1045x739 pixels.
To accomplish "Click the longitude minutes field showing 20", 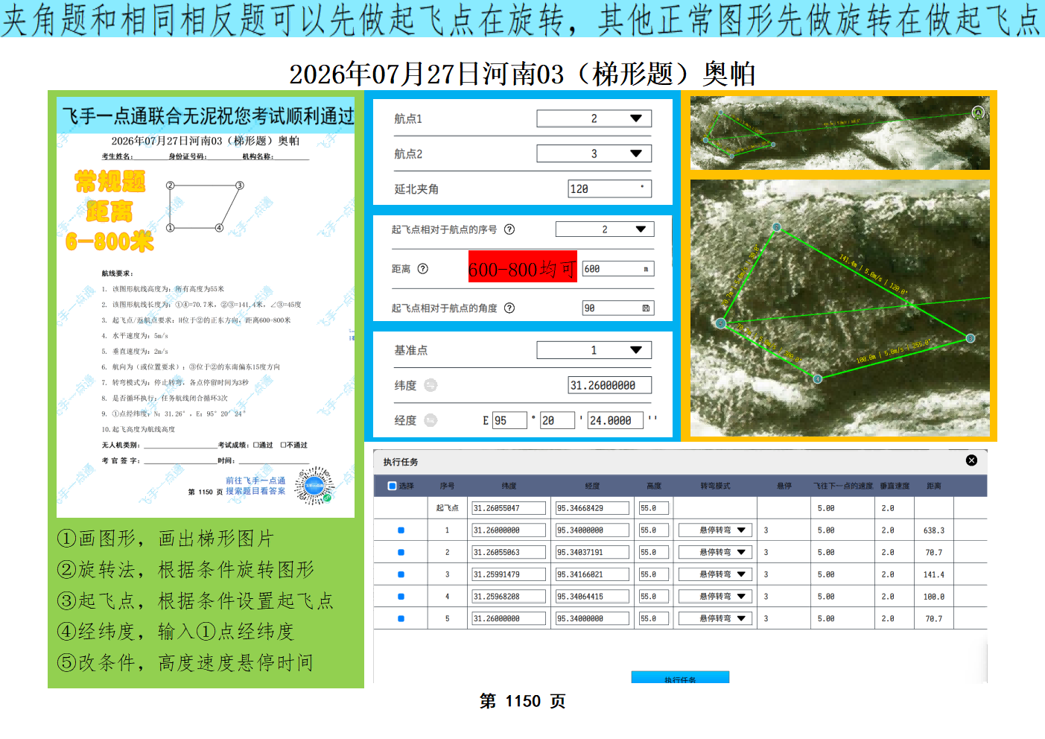I will click(x=557, y=420).
